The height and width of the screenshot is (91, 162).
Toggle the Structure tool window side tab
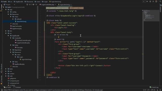click(1, 69)
